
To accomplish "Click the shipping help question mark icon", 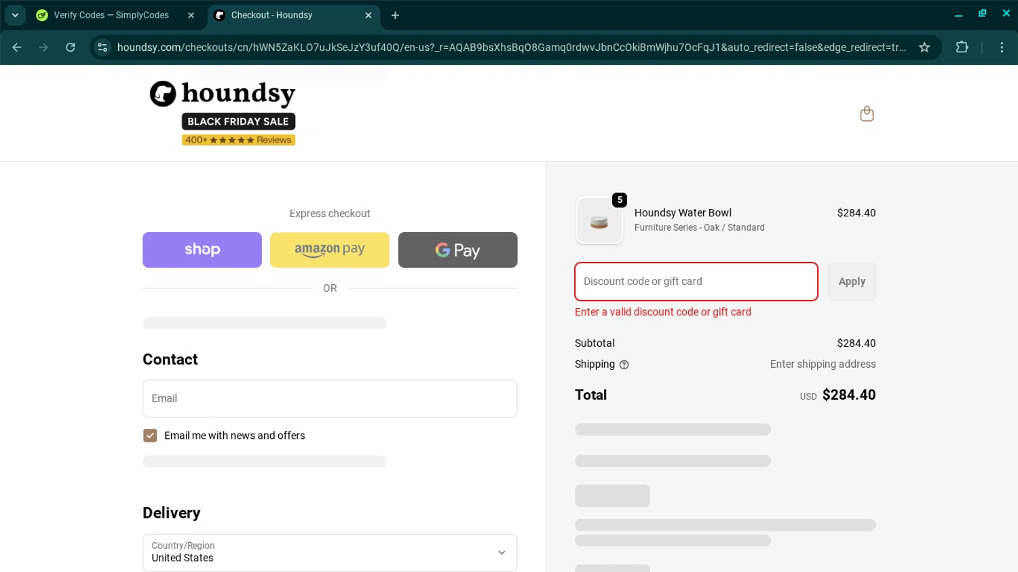I will pyautogui.click(x=624, y=365).
